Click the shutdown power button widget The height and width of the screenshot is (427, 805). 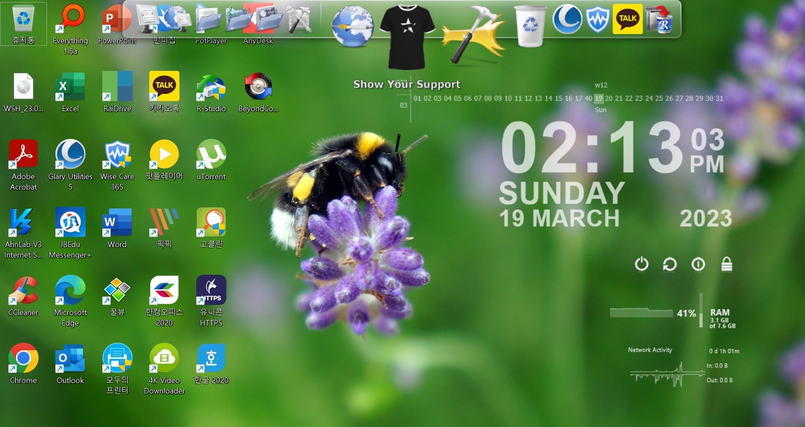641,264
